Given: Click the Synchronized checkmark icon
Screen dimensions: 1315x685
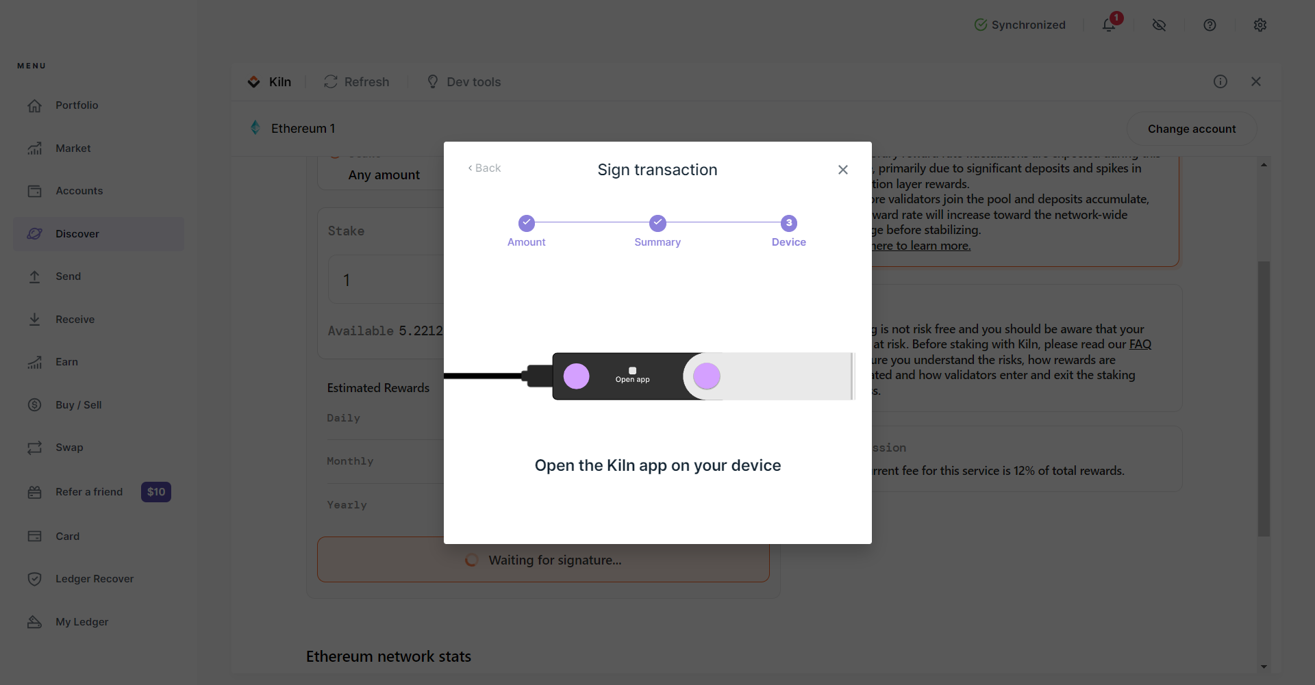Looking at the screenshot, I should (981, 25).
